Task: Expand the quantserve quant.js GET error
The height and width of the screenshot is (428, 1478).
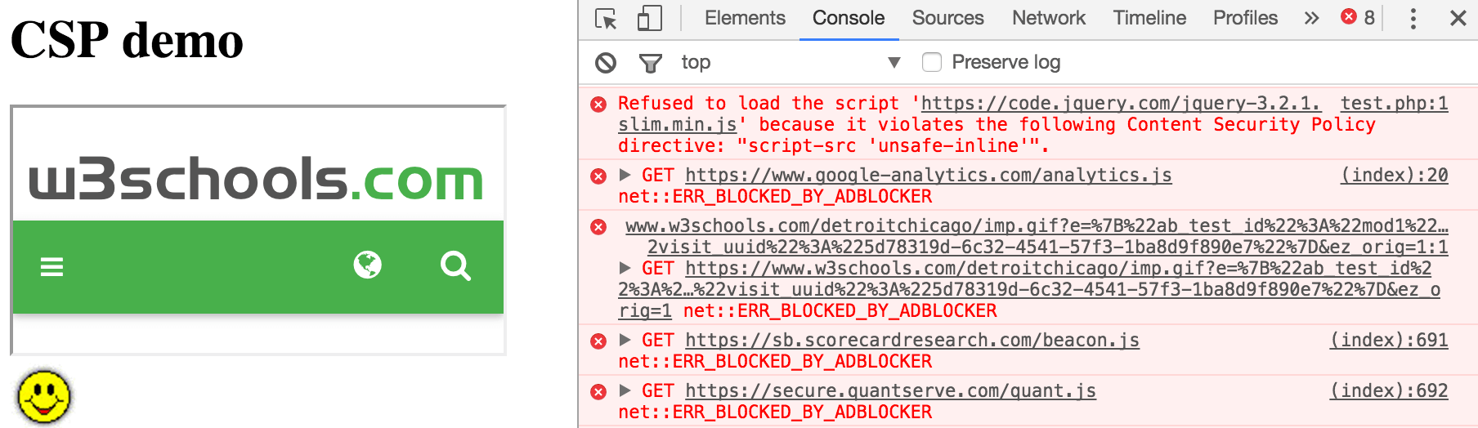Action: pyautogui.click(x=625, y=390)
